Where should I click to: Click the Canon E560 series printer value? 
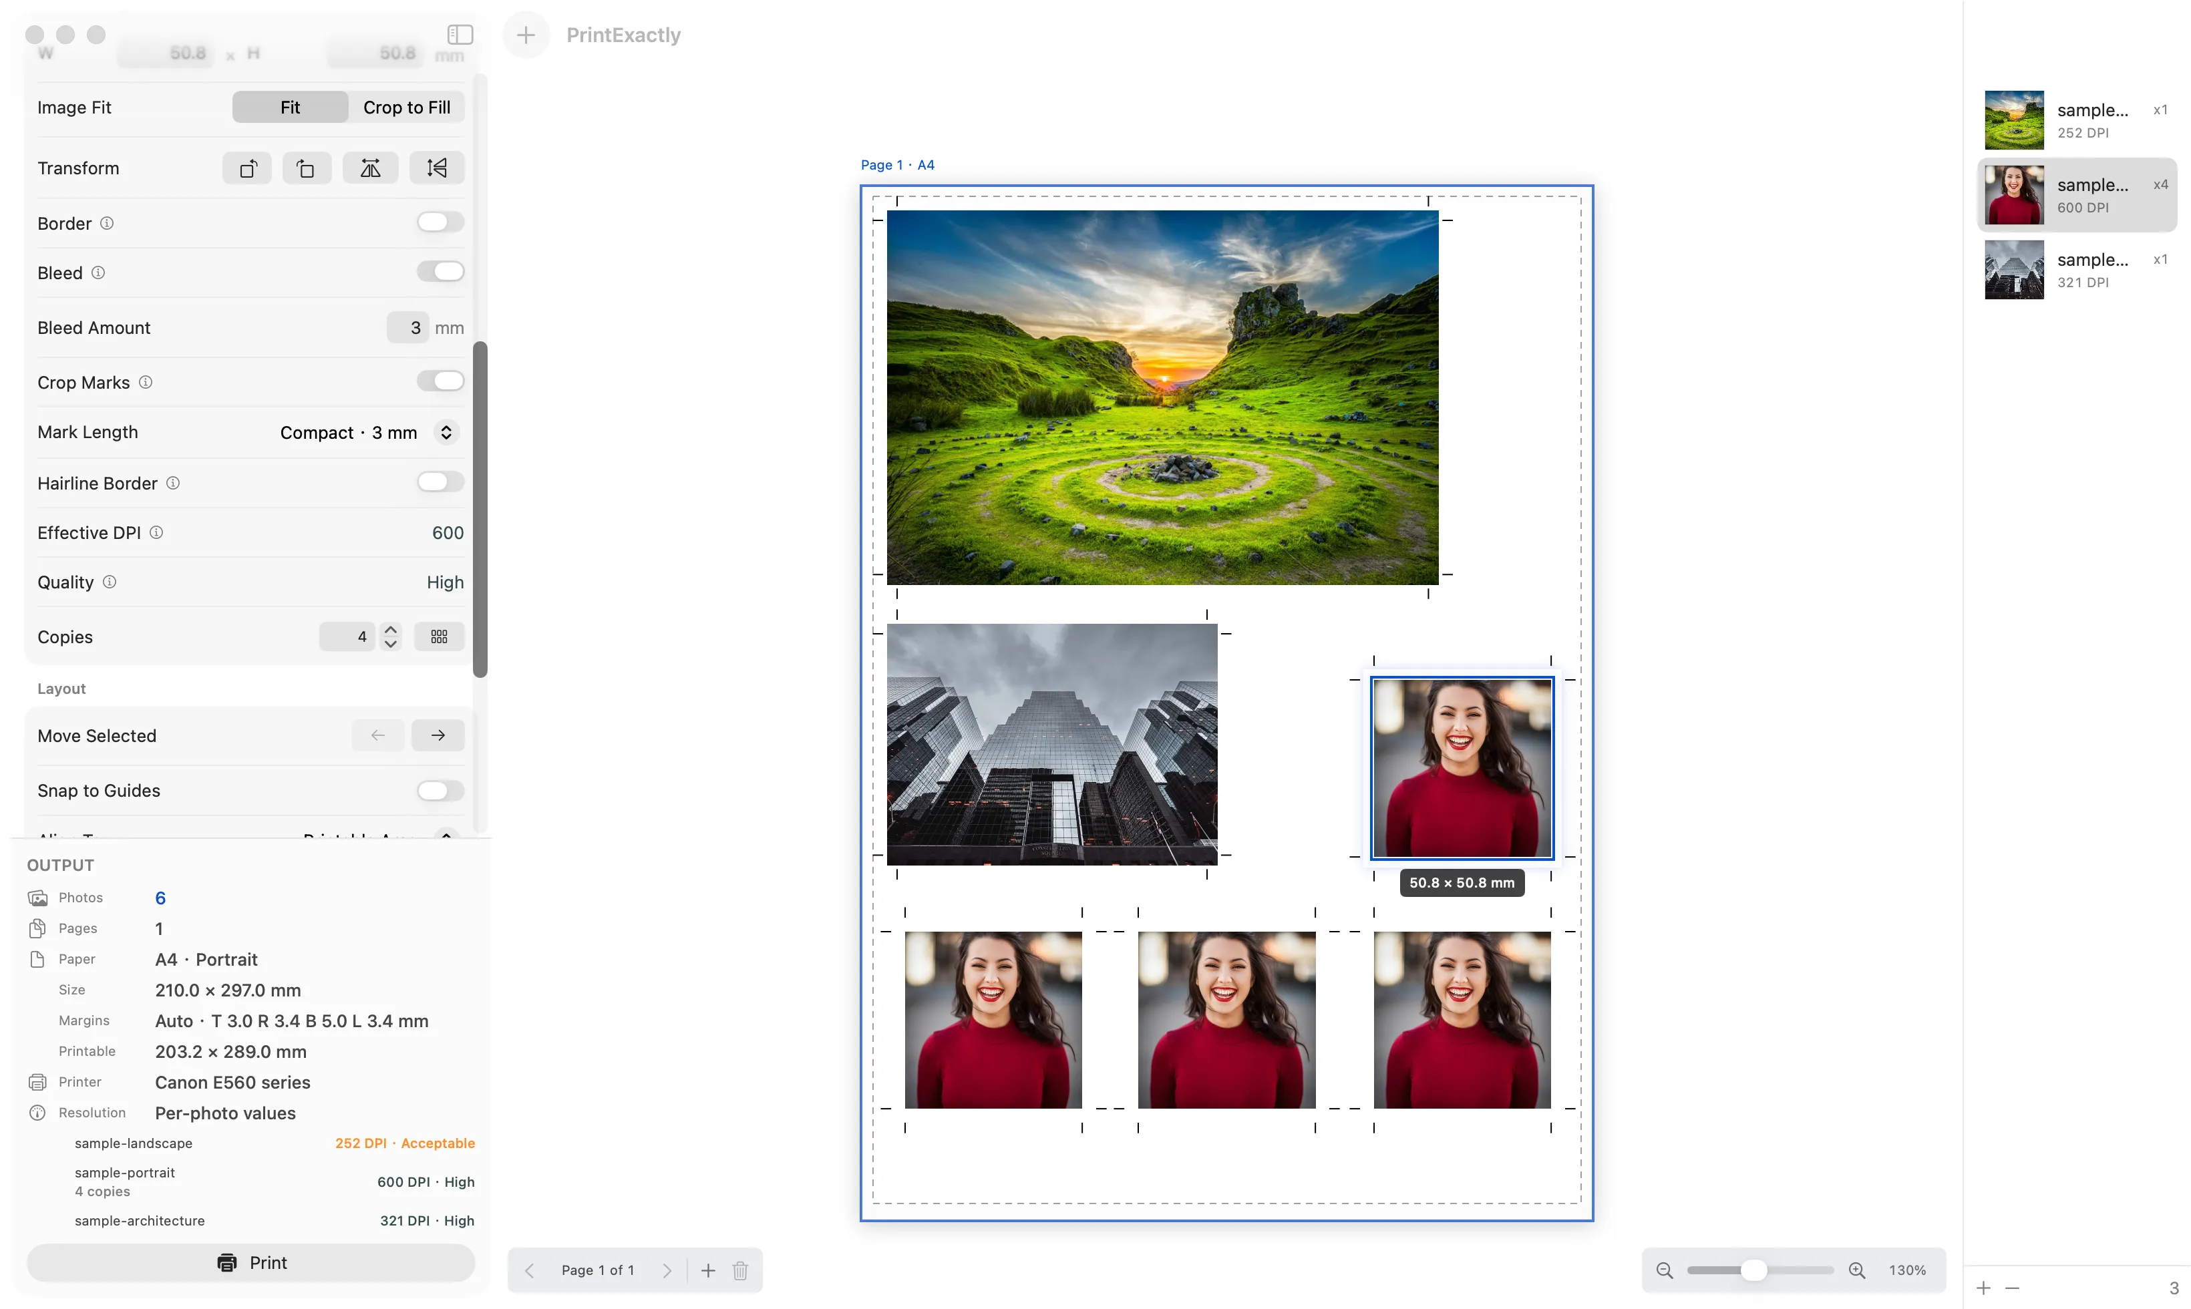click(233, 1083)
